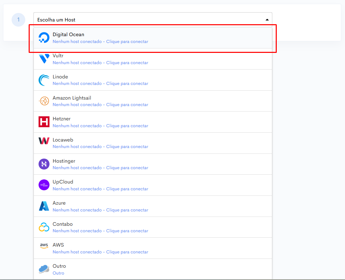Screen dimensions: 345x280
Task: Click 'Clique para conectar' under Locaweb
Action: coord(127,147)
